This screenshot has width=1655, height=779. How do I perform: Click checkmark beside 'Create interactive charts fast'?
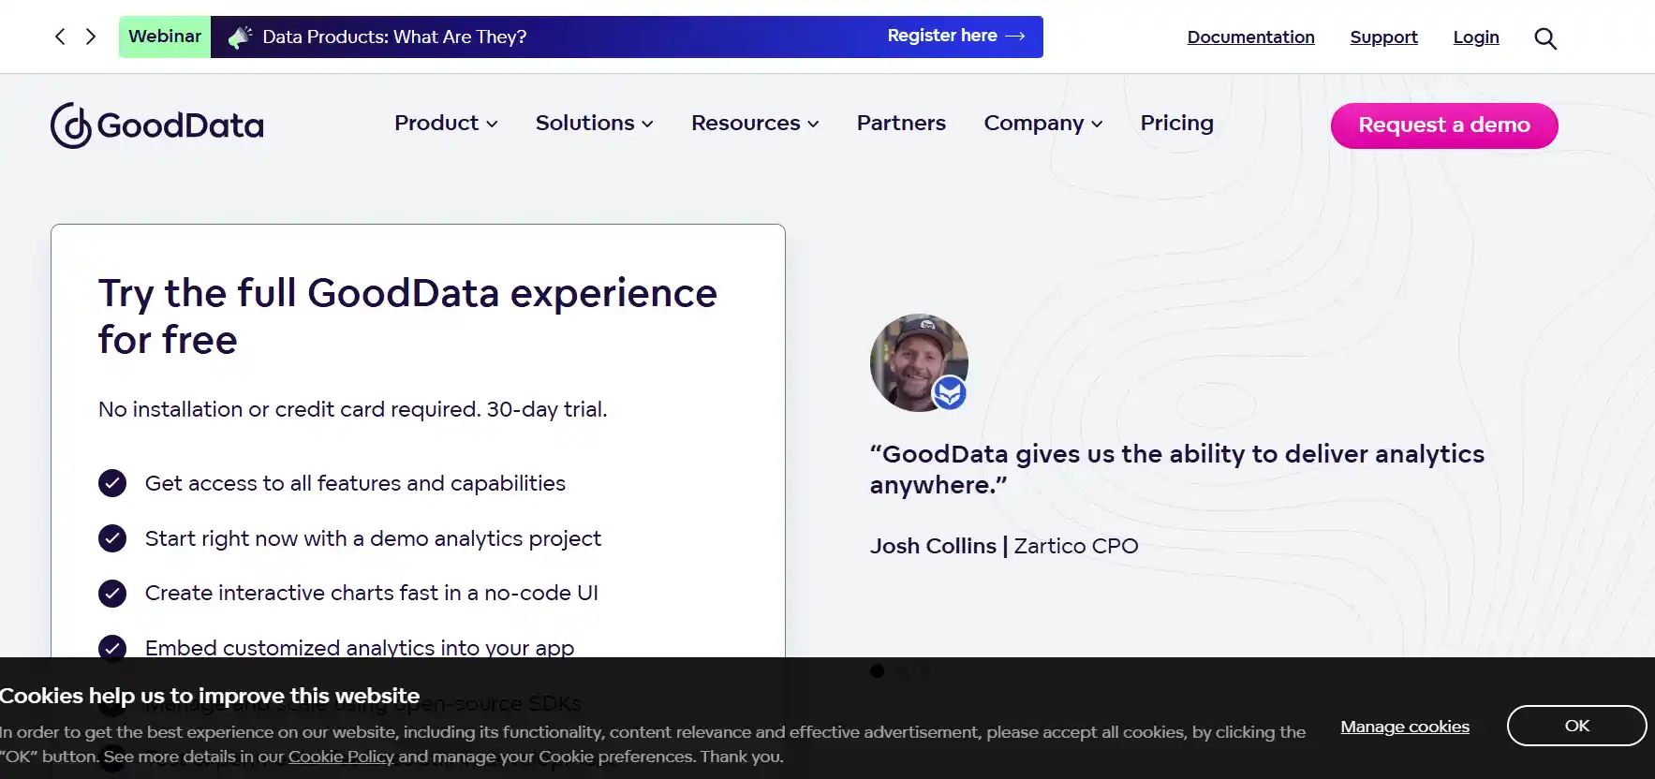(x=112, y=594)
